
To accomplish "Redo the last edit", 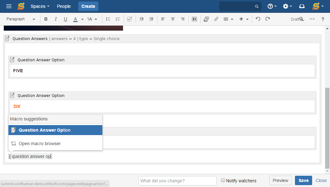I will [x=268, y=19].
